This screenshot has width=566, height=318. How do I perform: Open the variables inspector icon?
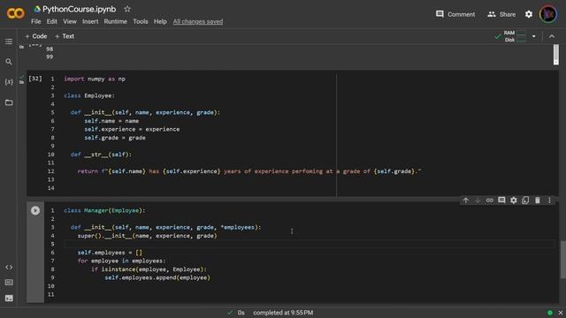9,82
